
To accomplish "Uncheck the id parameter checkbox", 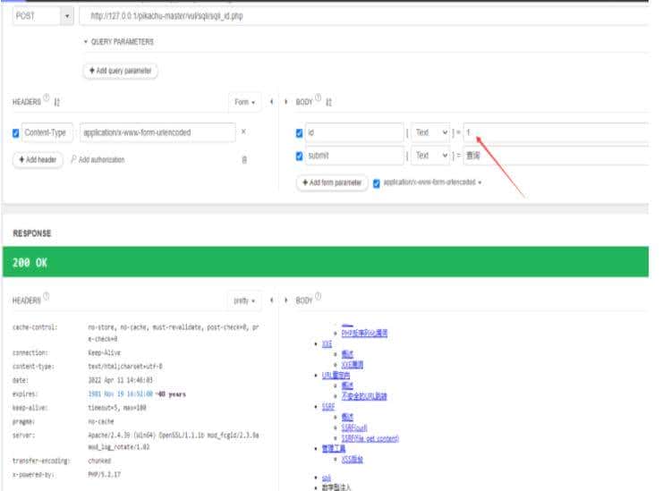I will [300, 133].
